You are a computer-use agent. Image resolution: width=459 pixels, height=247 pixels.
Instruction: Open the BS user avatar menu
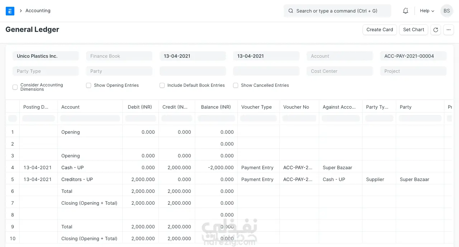(x=447, y=11)
